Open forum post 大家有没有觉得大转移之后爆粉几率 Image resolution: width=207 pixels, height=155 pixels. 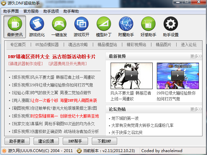pos(142,125)
